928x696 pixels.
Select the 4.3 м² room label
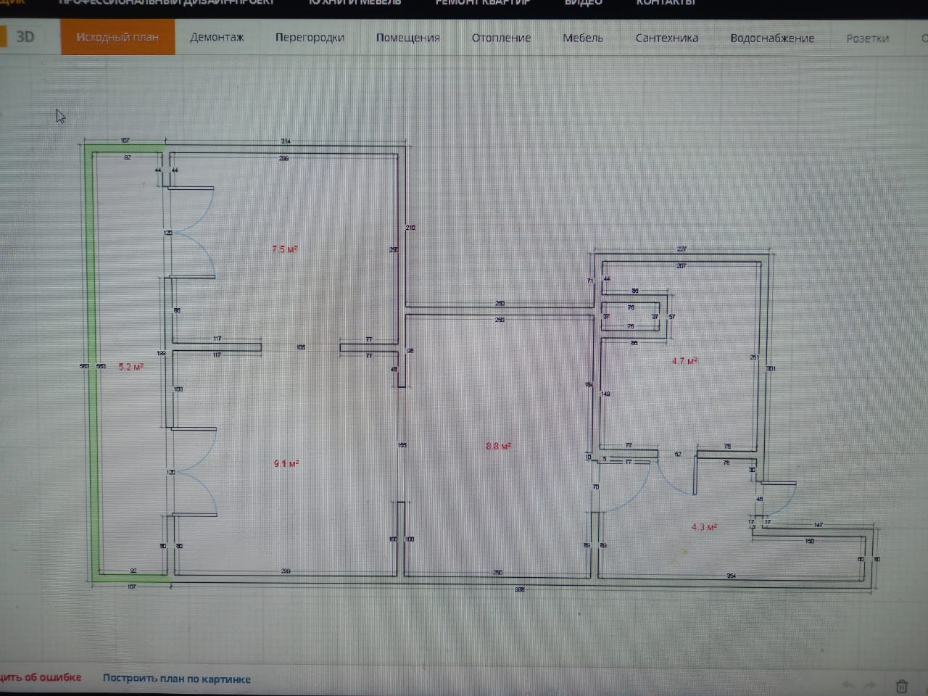(x=704, y=527)
